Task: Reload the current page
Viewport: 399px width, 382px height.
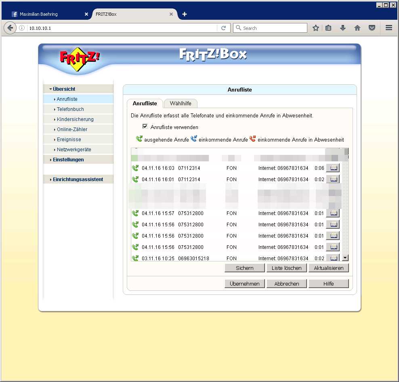Action: point(223,28)
